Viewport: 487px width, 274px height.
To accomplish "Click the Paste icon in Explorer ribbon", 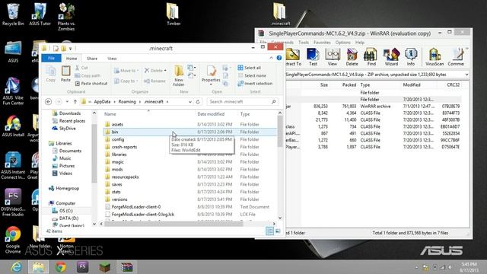I will [x=65, y=74].
